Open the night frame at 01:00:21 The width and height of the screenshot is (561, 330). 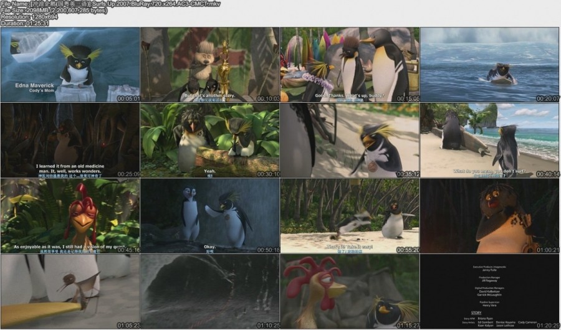[x=489, y=216]
